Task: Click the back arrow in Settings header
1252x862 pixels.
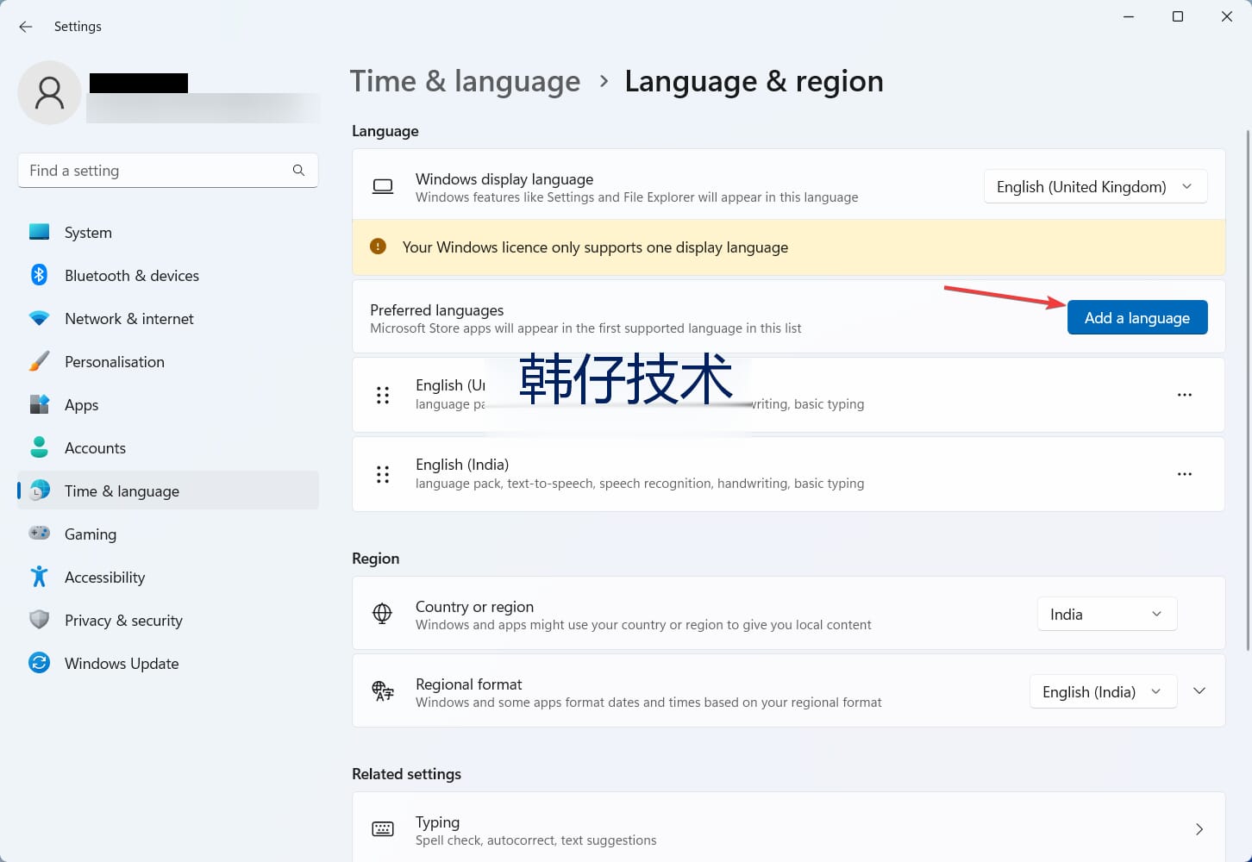Action: [26, 27]
